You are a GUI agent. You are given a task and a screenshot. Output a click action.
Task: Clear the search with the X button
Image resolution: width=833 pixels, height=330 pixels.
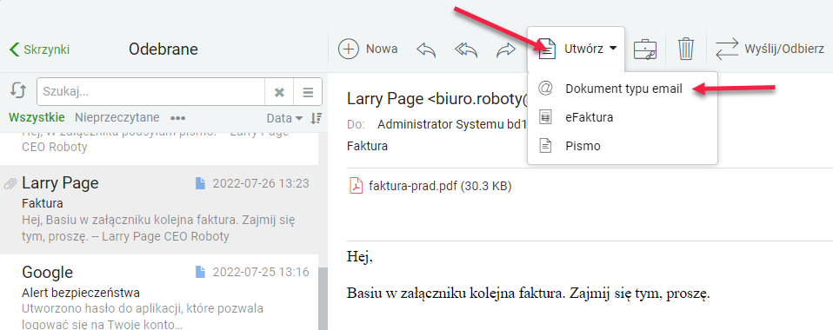click(279, 92)
